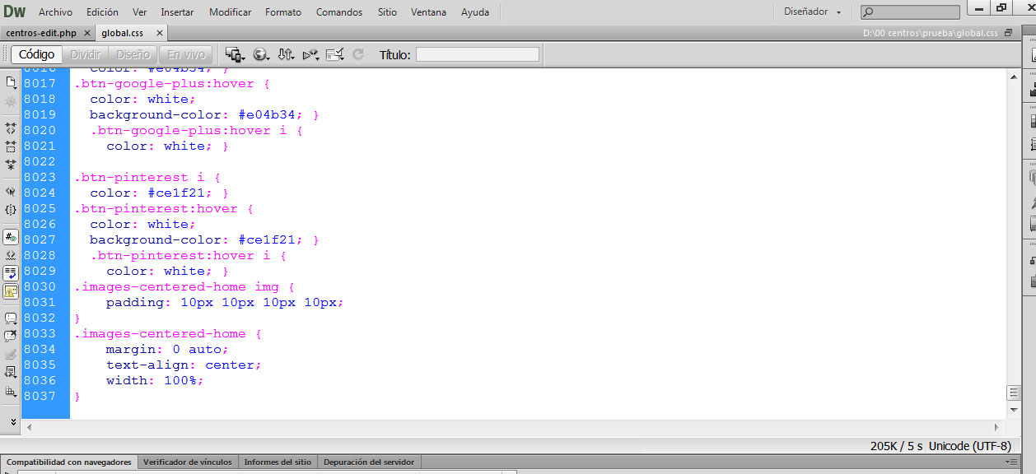Click the '205K / 5 s' status text

click(897, 446)
